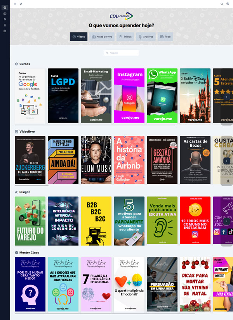Open the 5 motivos whatsapp insight card
The height and width of the screenshot is (320, 233).
(x=129, y=221)
